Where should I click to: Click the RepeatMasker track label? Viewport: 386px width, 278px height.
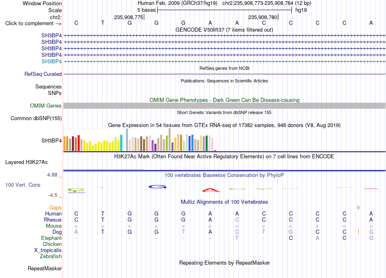tap(45, 268)
